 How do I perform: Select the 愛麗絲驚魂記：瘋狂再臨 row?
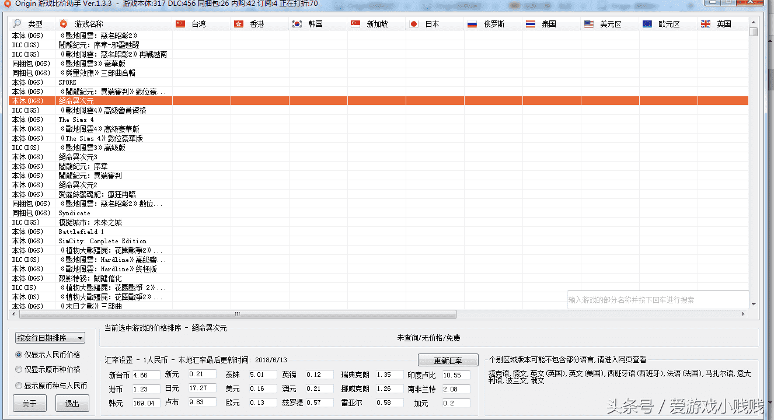[x=379, y=194]
